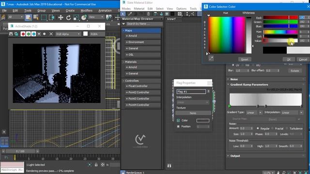Click the Flag #1 name field
Image resolution: width=310 pixels, height=174 pixels.
191,91
